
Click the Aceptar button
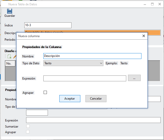(70, 99)
